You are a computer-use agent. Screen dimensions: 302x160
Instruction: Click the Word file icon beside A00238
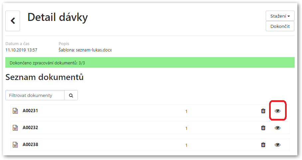(15, 145)
